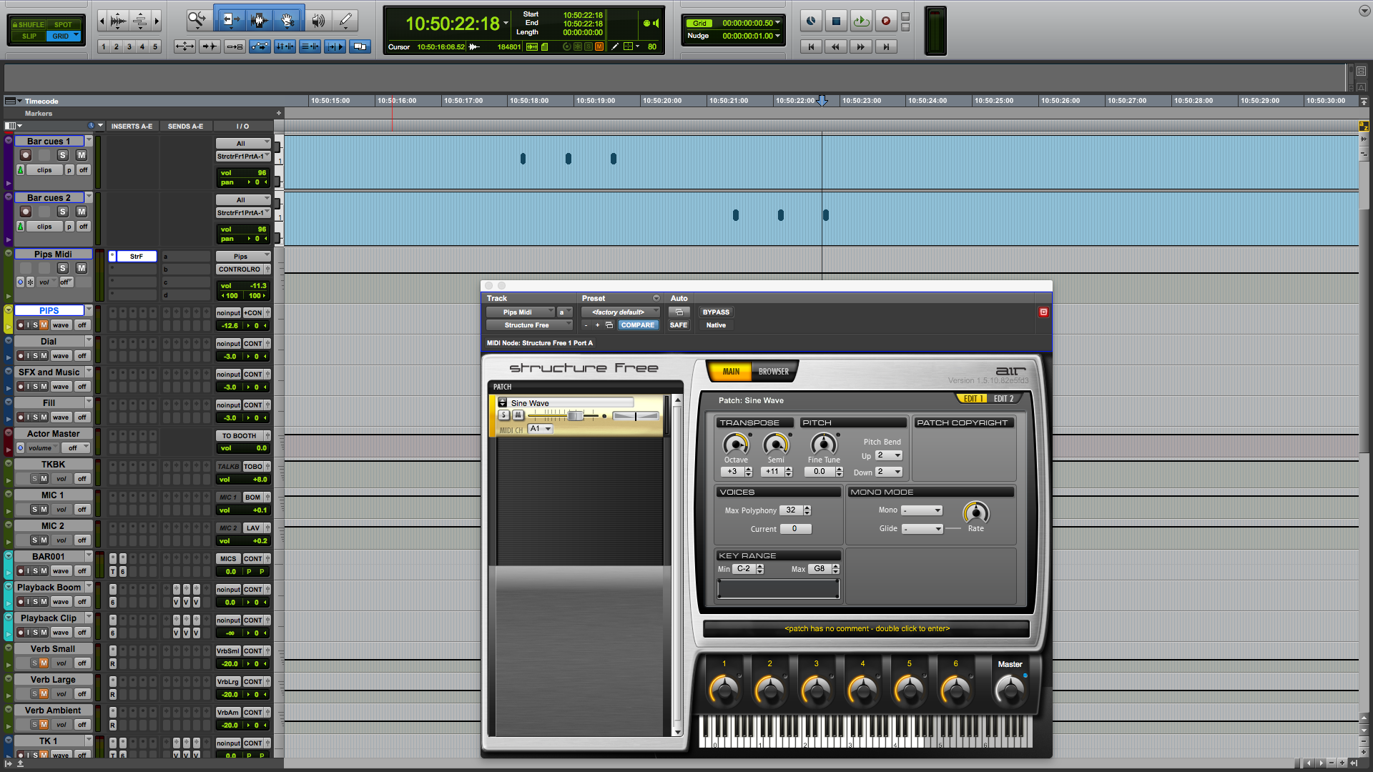Click the Sine Wave patch pan slider
This screenshot has height=772, width=1373.
[636, 415]
